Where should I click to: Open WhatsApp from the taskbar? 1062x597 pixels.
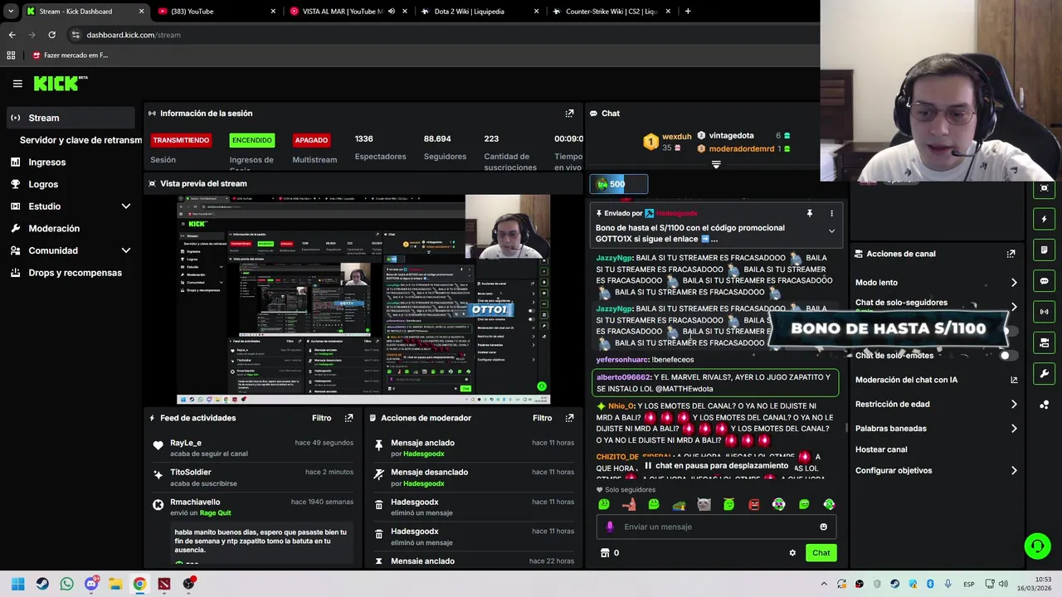[x=66, y=584]
